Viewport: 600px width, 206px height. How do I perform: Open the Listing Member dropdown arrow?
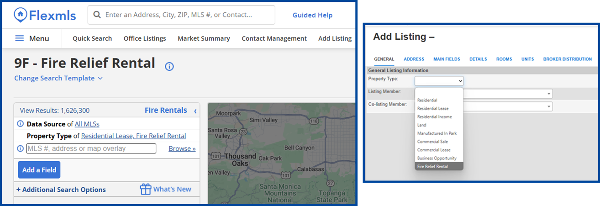pyautogui.click(x=548, y=94)
